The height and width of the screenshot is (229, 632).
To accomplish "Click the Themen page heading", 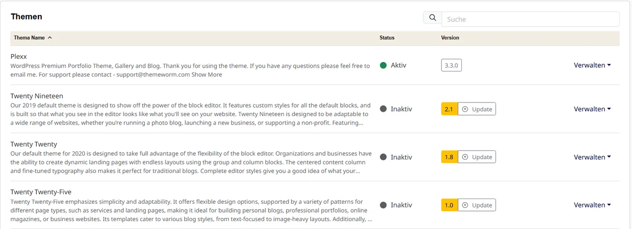I will (26, 17).
